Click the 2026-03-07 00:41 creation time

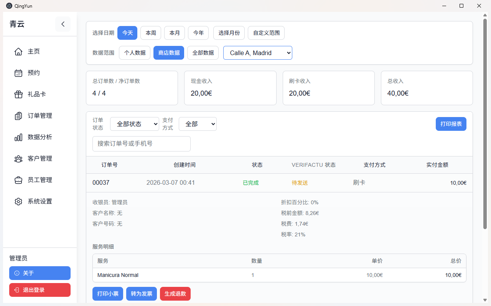pos(171,183)
